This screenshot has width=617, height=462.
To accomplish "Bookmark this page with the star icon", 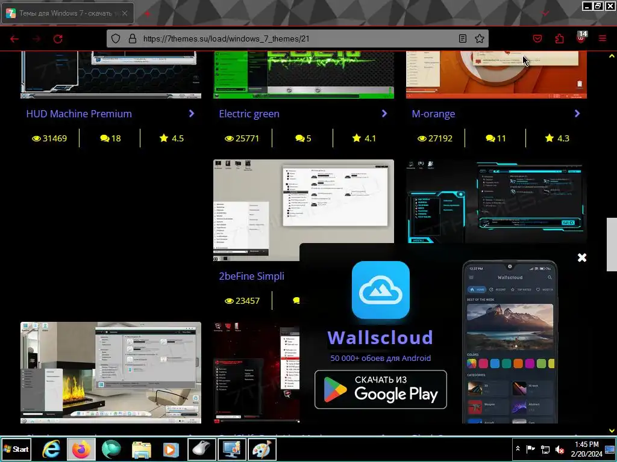I will [479, 38].
